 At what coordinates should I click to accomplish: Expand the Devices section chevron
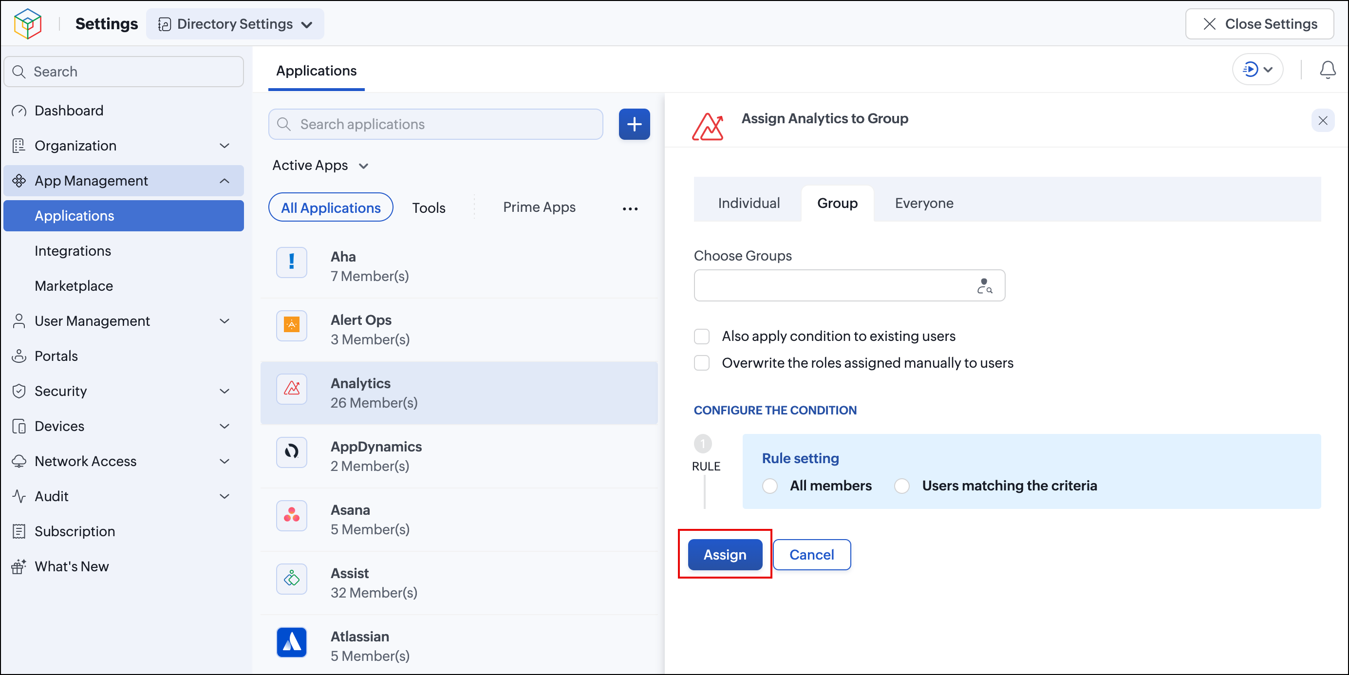click(x=225, y=426)
